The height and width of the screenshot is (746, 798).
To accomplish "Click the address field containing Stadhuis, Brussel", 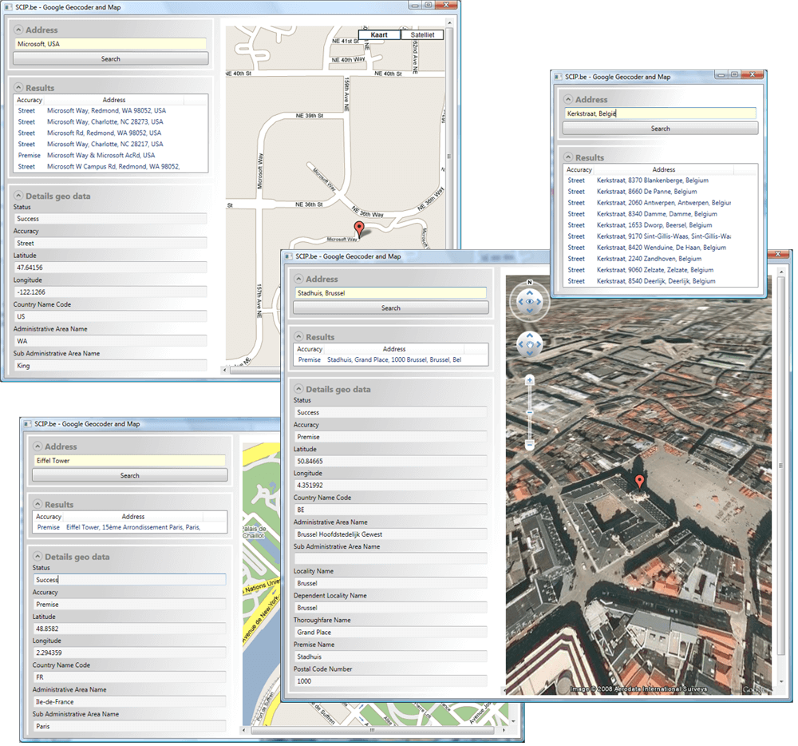I will pos(390,293).
